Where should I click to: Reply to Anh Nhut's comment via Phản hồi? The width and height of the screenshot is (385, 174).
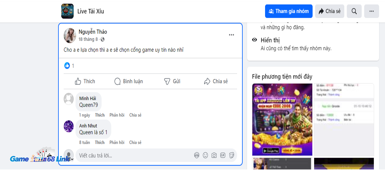point(117,142)
